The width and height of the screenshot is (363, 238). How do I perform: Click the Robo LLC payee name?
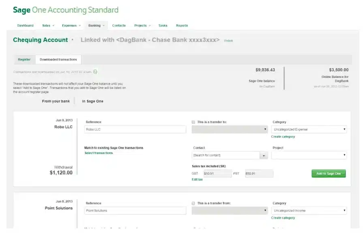pos(63,127)
